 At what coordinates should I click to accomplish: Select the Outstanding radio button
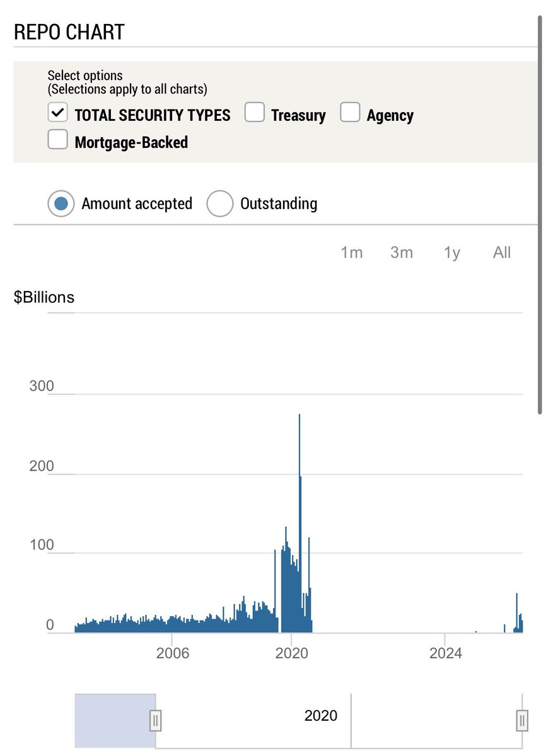(x=220, y=203)
